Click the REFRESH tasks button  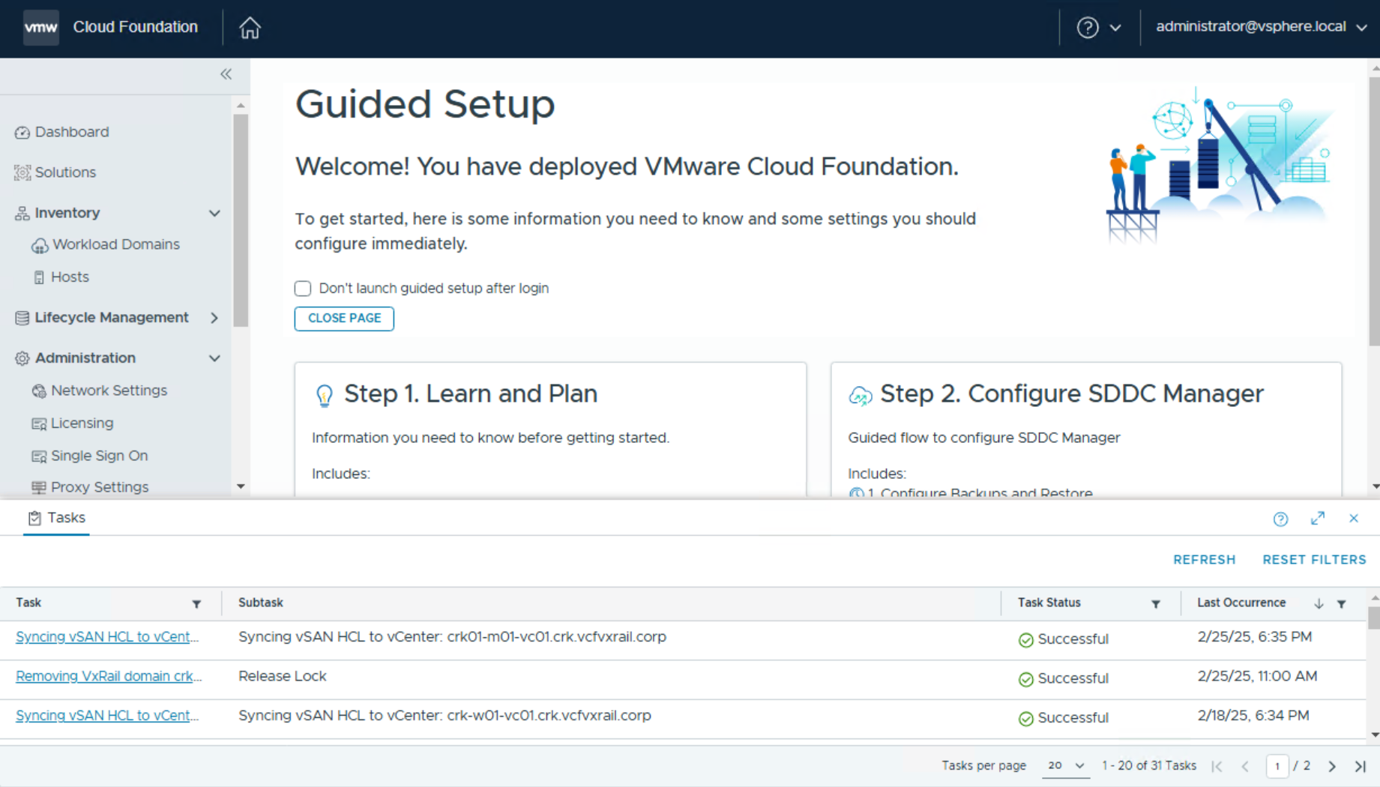(1204, 560)
